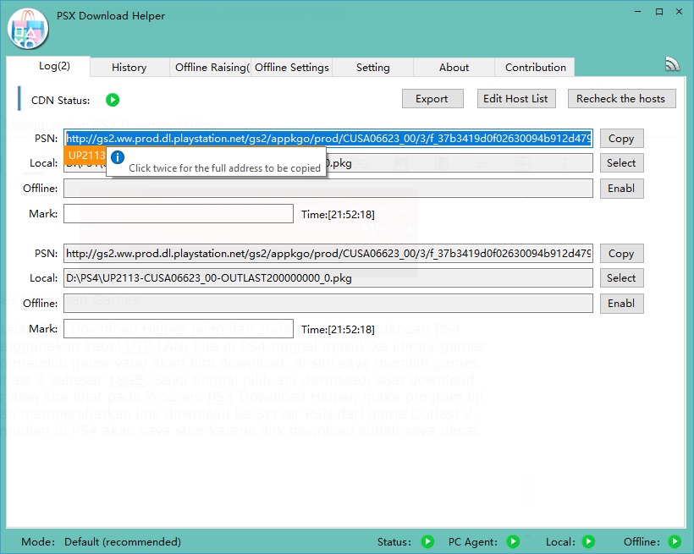Switch to the Log(2) tab
Image resolution: width=694 pixels, height=554 pixels.
click(49, 66)
